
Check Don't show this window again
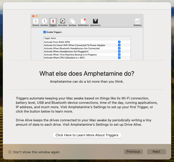tap(10, 152)
